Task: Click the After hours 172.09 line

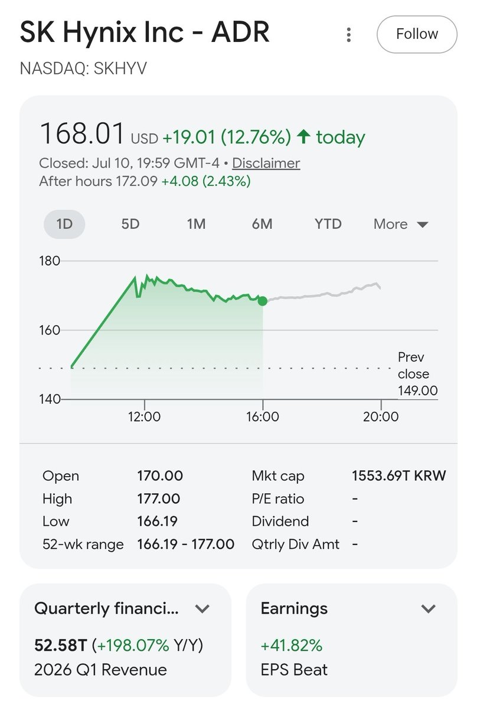Action: 145,181
